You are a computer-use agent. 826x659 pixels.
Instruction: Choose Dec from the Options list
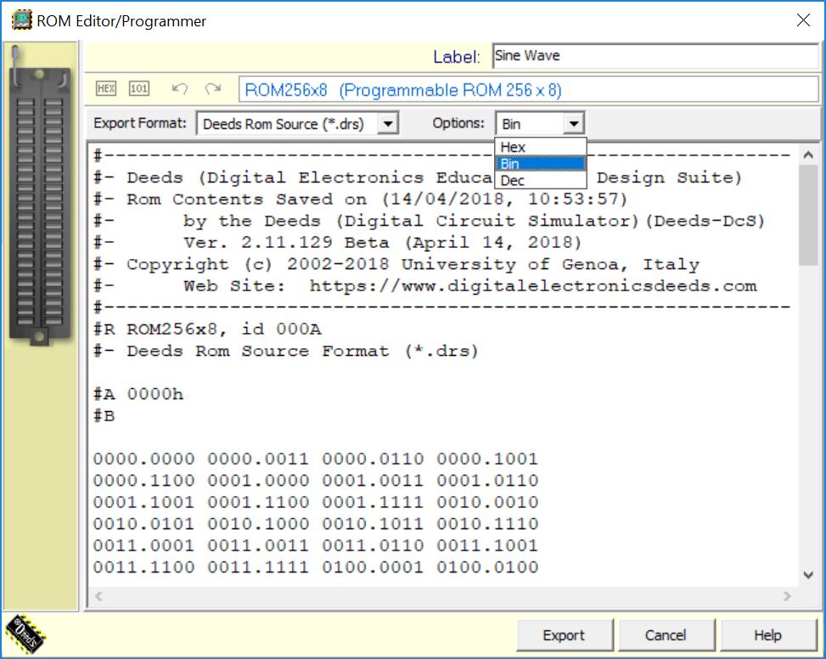(x=541, y=181)
